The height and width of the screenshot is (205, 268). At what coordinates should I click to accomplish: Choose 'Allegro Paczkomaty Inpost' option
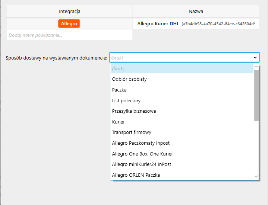(x=182, y=143)
